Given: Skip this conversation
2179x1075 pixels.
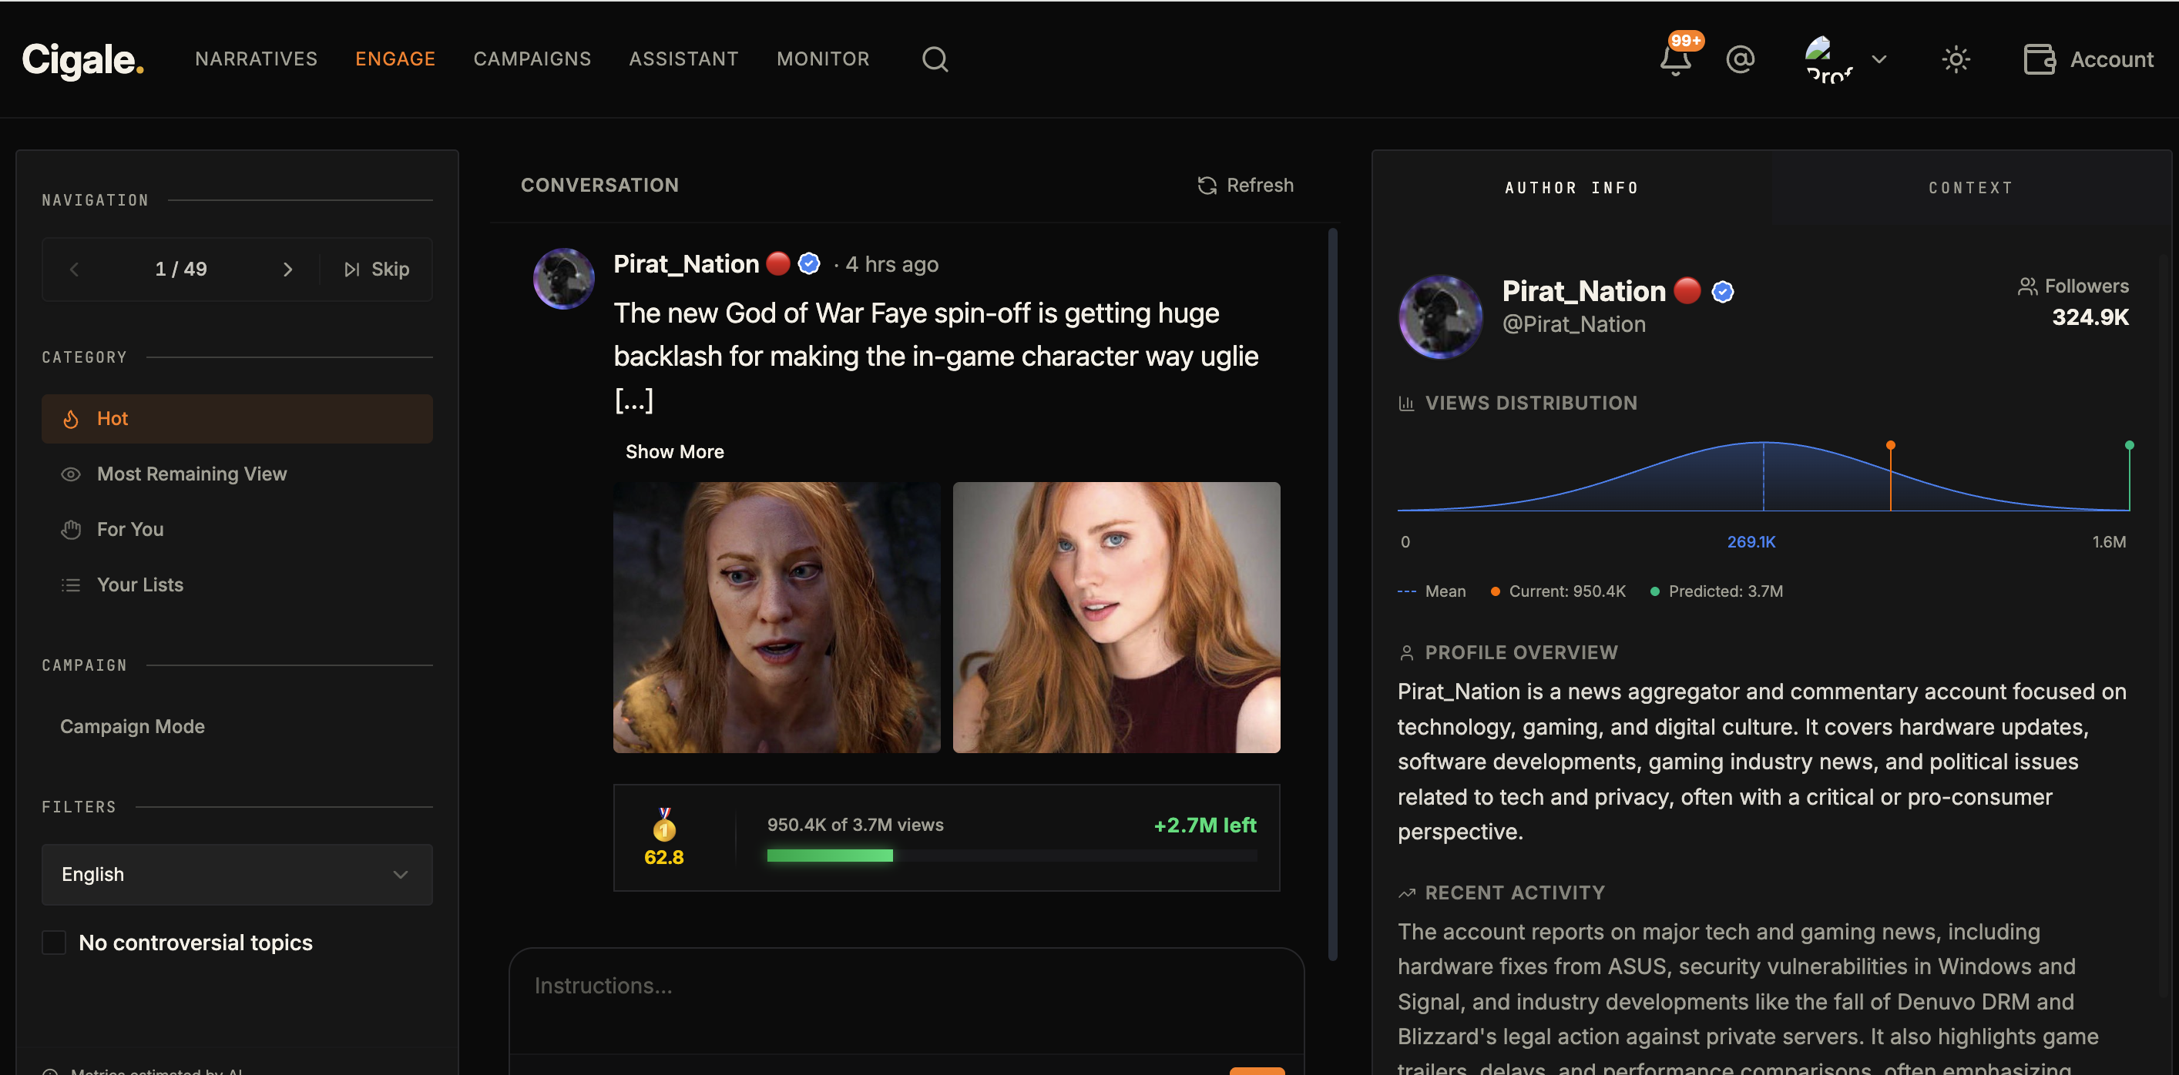Looking at the screenshot, I should click(377, 270).
